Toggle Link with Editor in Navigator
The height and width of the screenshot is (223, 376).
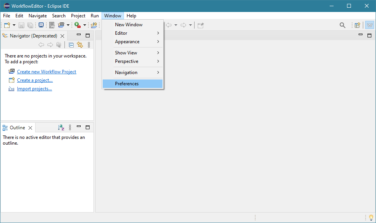(x=80, y=45)
